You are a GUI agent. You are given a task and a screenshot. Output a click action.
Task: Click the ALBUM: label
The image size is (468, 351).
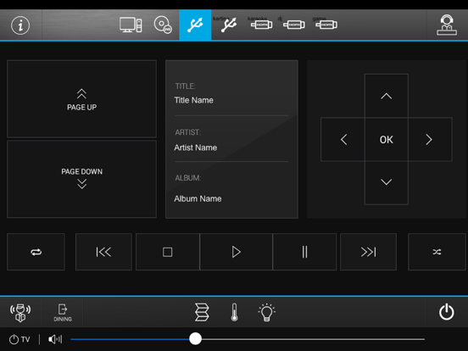point(188,178)
